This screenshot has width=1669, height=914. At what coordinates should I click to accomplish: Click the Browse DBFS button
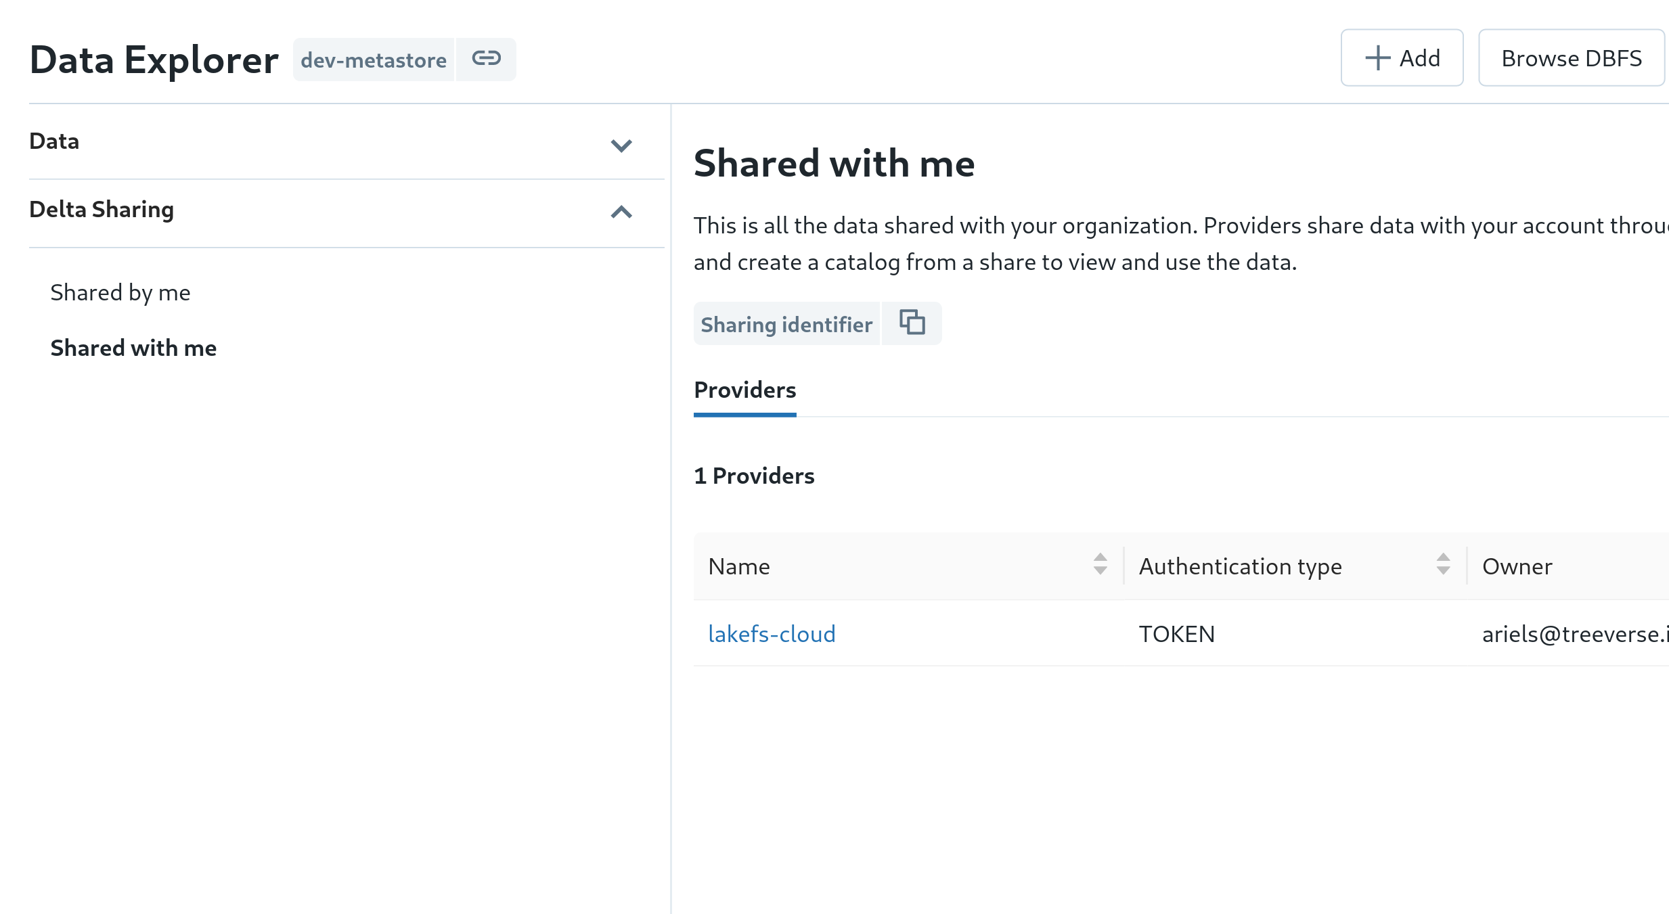pyautogui.click(x=1572, y=58)
